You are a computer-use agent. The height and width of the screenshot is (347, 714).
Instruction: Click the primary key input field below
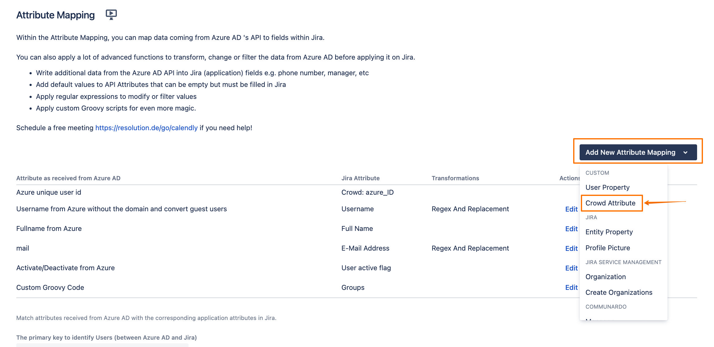(102, 345)
